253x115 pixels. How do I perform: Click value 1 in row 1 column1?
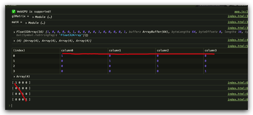click(x=110, y=61)
